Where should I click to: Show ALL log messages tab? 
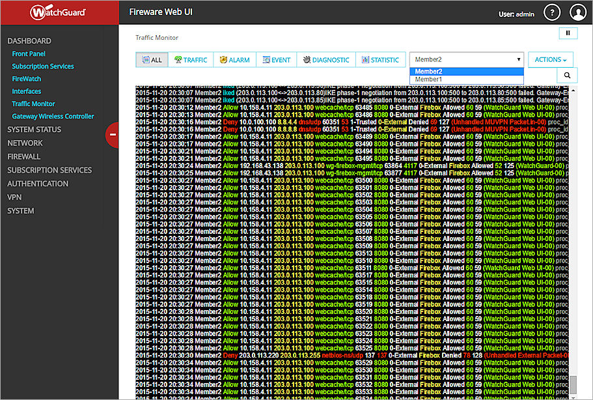pyautogui.click(x=152, y=60)
